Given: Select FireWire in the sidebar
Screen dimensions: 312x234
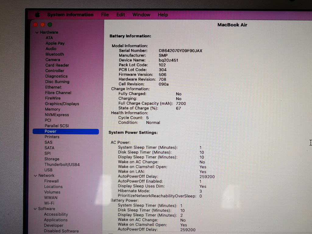Looking at the screenshot, I should click(53, 98).
